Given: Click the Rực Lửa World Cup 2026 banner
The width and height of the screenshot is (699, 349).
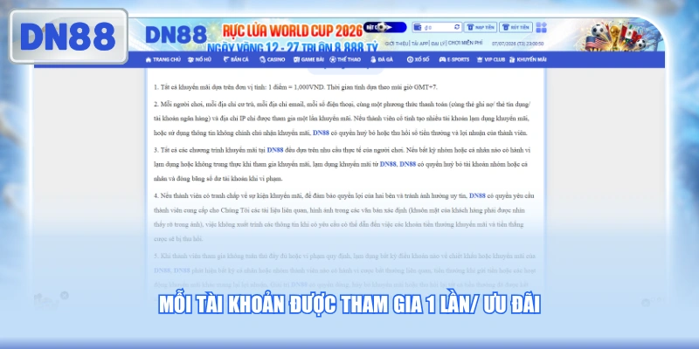Looking at the screenshot, I should [293, 31].
